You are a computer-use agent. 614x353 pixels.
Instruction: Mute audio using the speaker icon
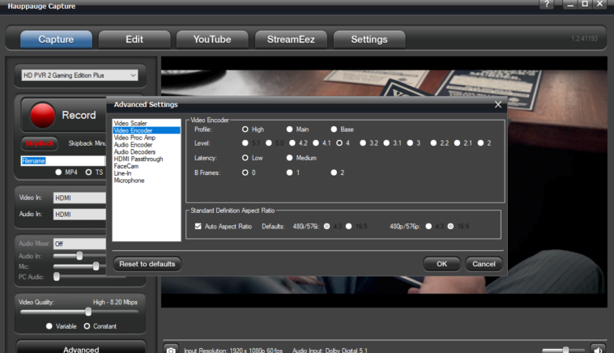click(x=598, y=349)
